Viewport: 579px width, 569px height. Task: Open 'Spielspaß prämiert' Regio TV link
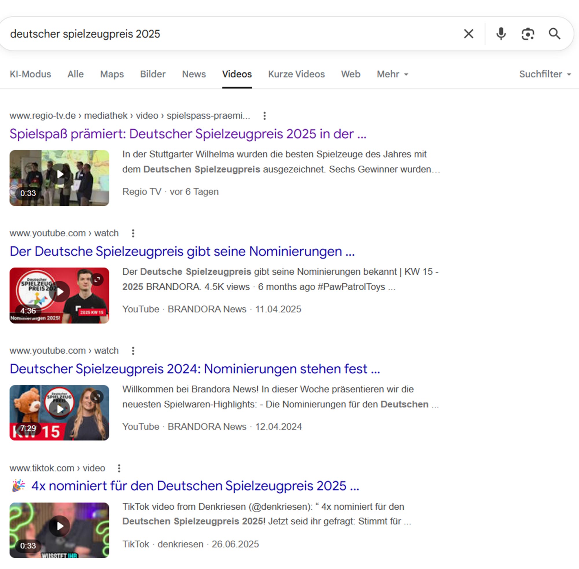(x=188, y=134)
